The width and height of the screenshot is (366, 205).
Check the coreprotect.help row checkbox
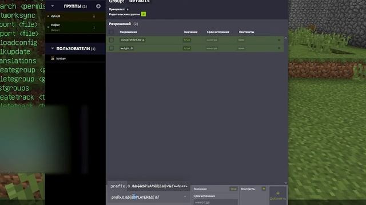[112, 40]
